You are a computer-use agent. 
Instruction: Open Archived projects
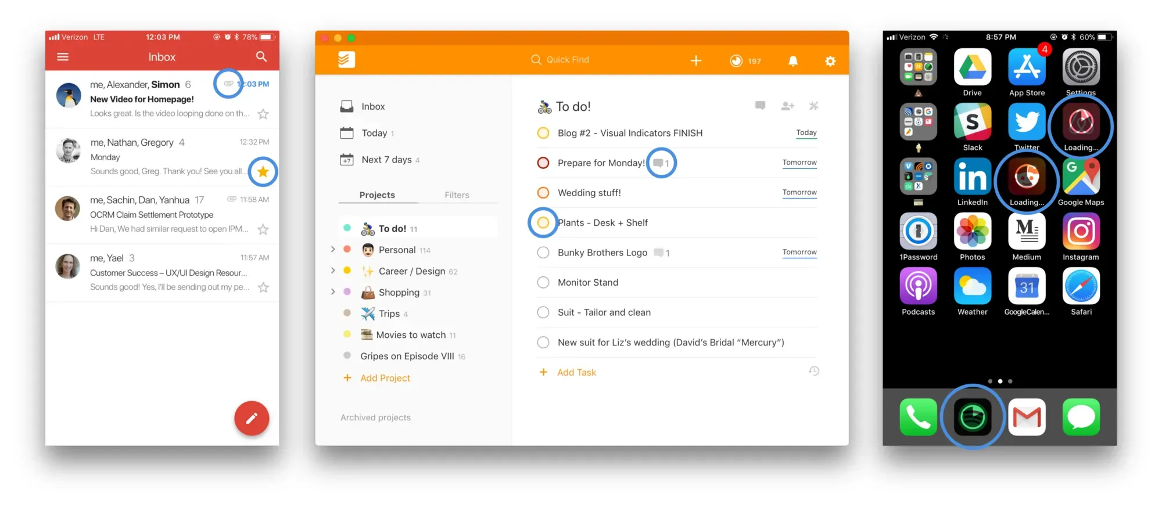coord(375,417)
